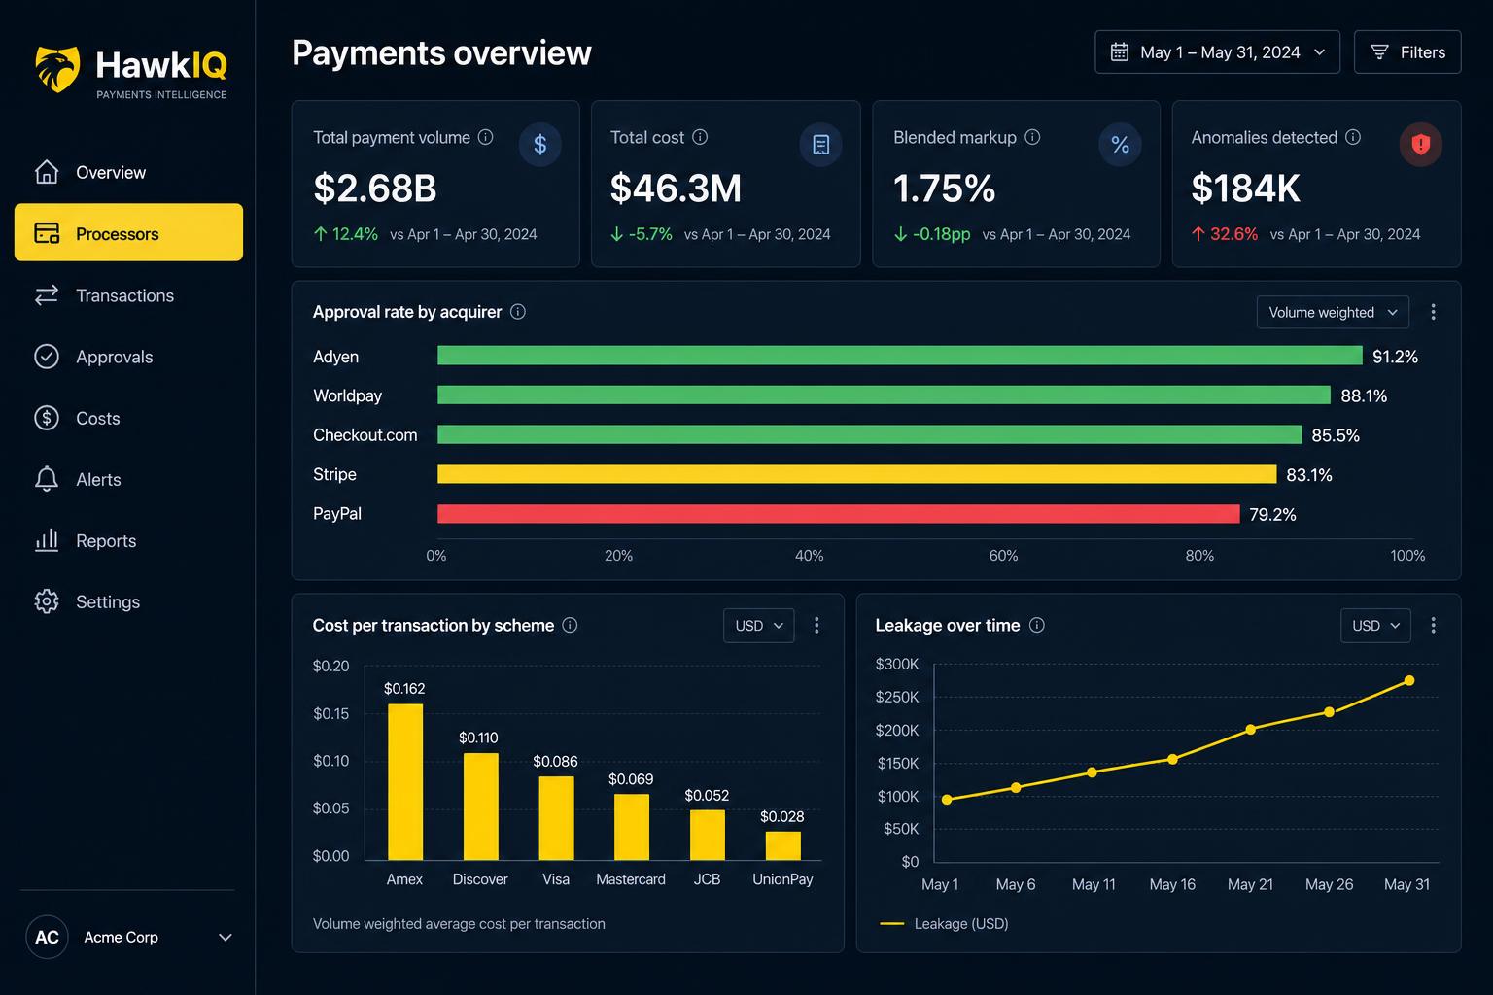Viewport: 1493px width, 995px height.
Task: Click the HawkIQ hawk logo
Action: (x=57, y=69)
